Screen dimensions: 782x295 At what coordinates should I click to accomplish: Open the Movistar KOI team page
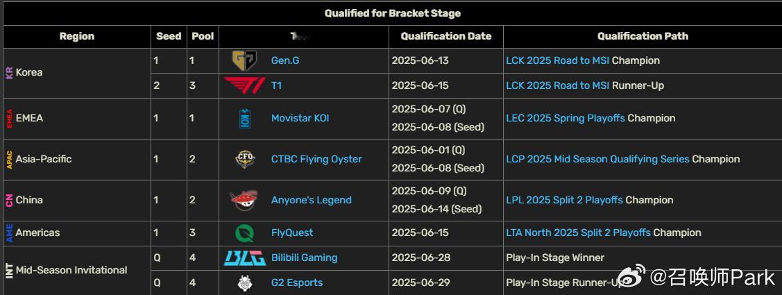tap(300, 118)
